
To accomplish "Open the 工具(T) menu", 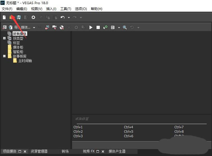I will (66, 9).
